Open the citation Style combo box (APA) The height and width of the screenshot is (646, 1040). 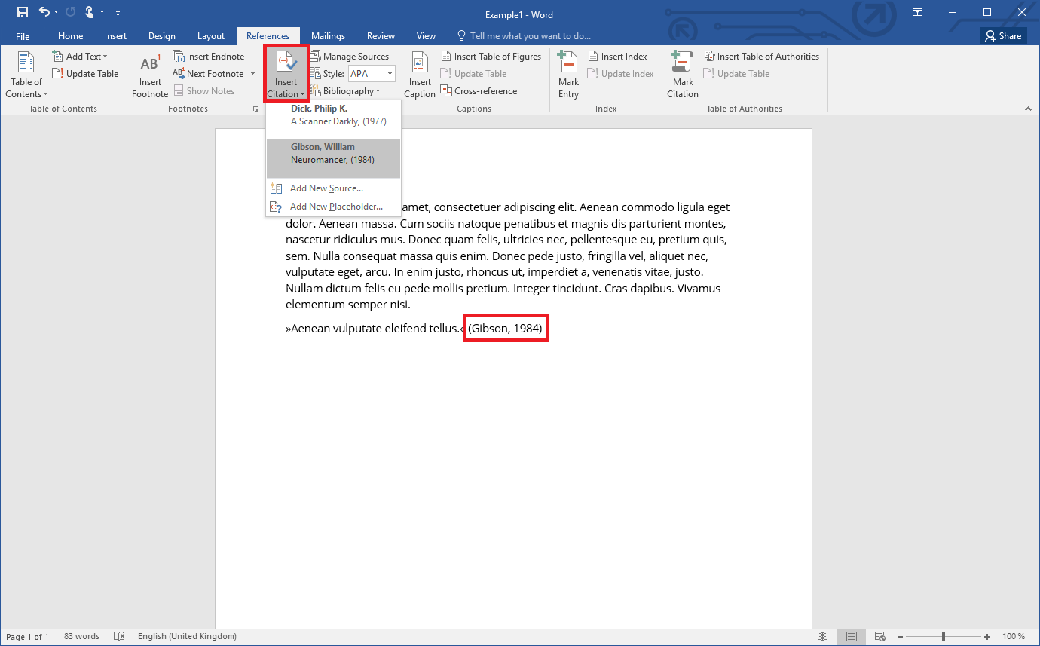(372, 74)
